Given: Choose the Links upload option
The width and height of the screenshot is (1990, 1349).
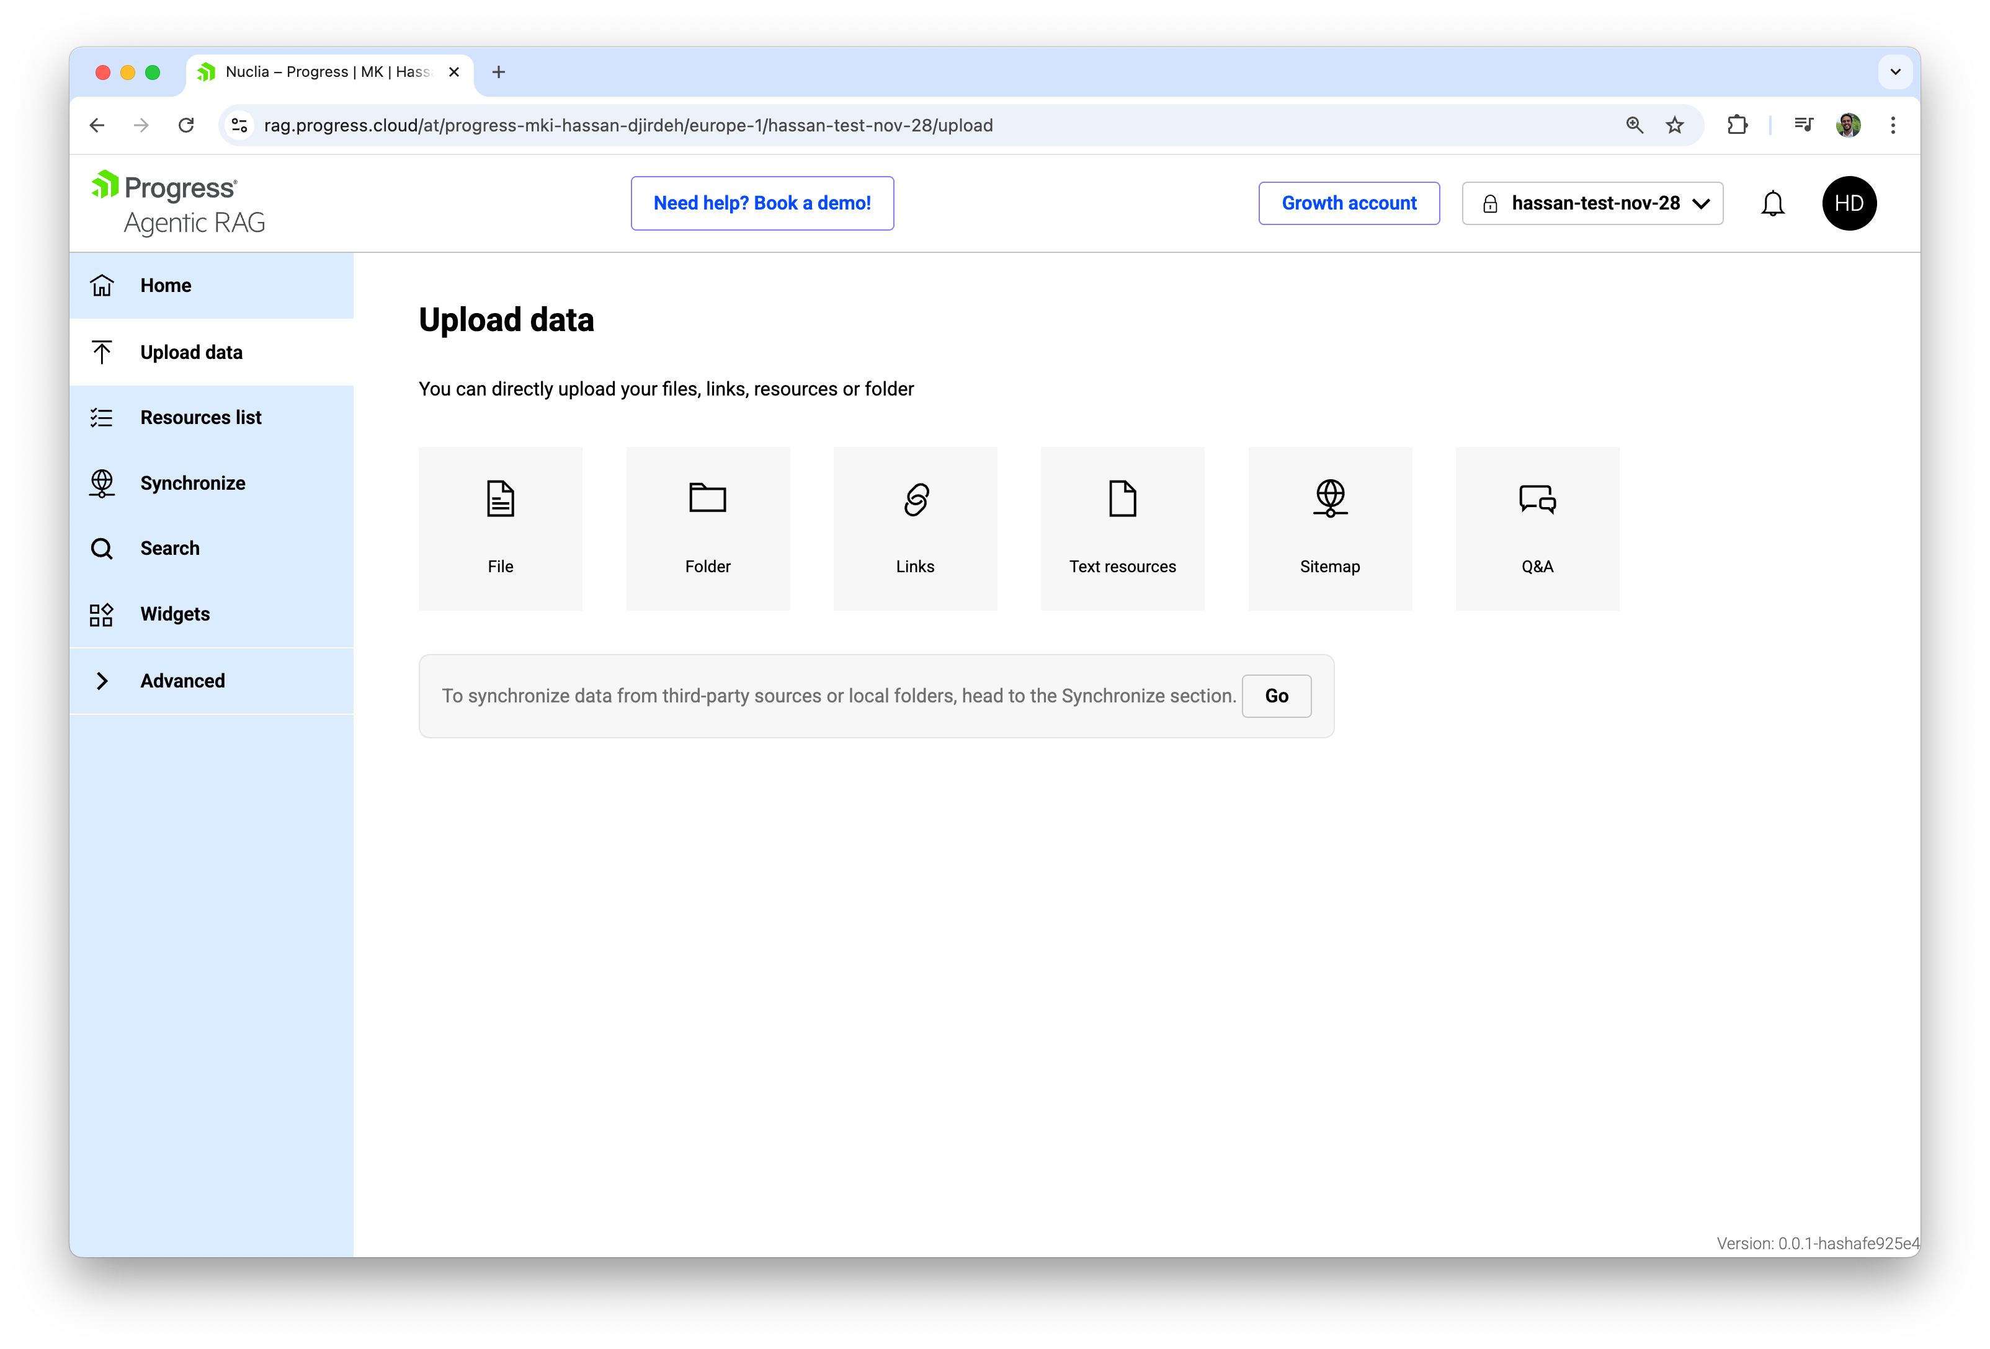Looking at the screenshot, I should click(914, 528).
